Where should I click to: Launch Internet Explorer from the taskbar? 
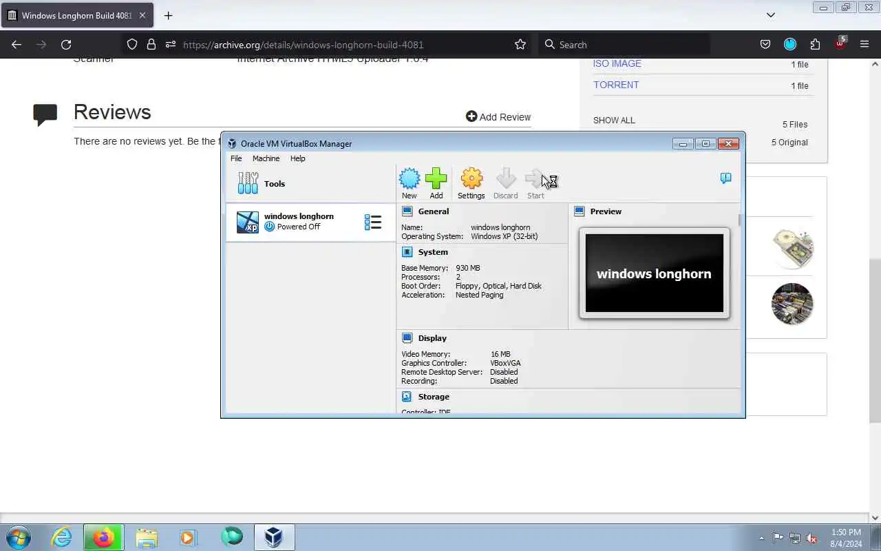(62, 537)
